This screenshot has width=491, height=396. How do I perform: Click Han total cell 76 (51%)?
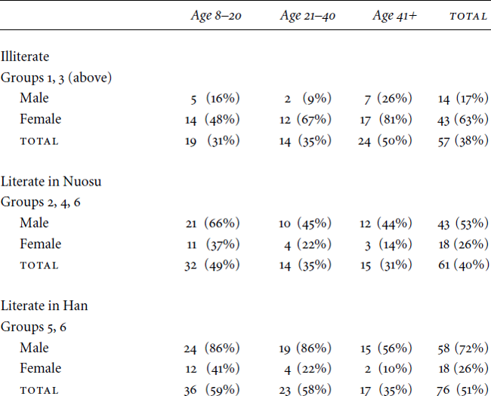coord(462,390)
